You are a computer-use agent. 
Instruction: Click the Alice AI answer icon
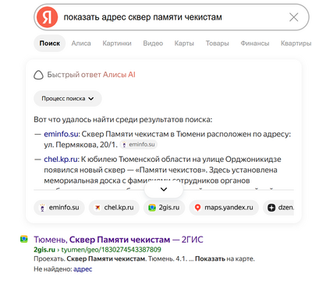click(x=38, y=75)
